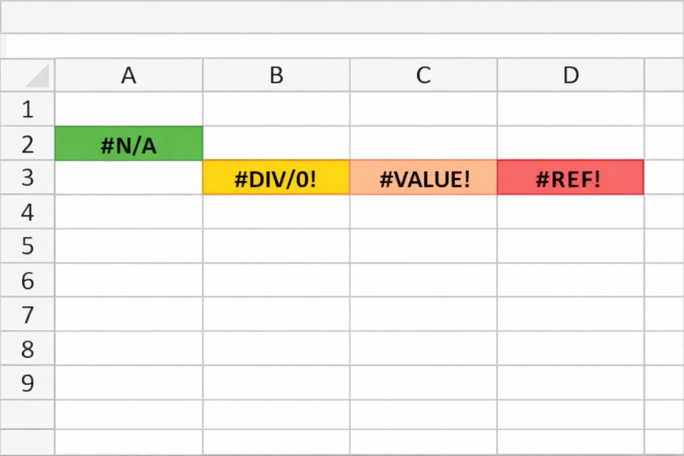Select the orange #VALUE! cell

click(x=423, y=179)
